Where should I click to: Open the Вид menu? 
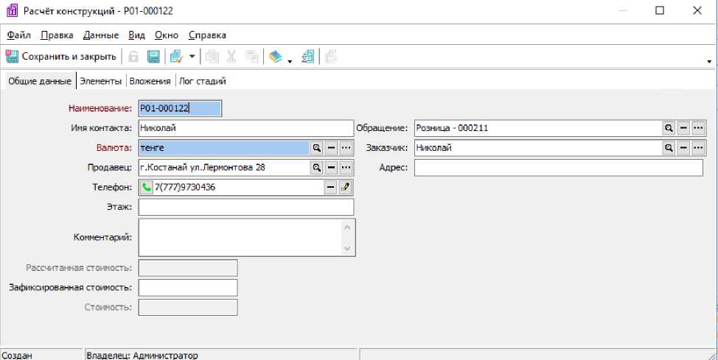coord(136,35)
